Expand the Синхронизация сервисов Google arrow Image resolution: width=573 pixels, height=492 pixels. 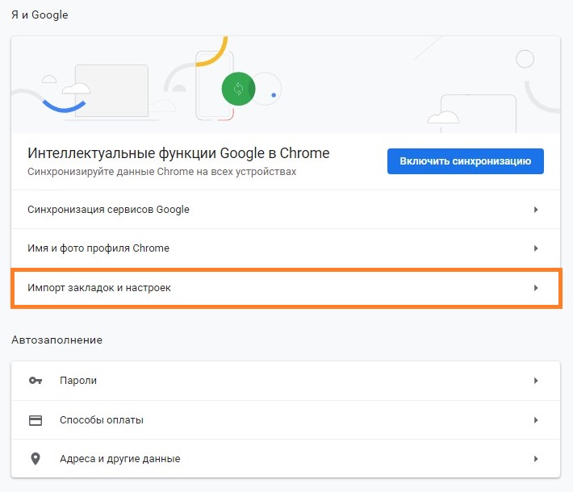click(x=536, y=210)
